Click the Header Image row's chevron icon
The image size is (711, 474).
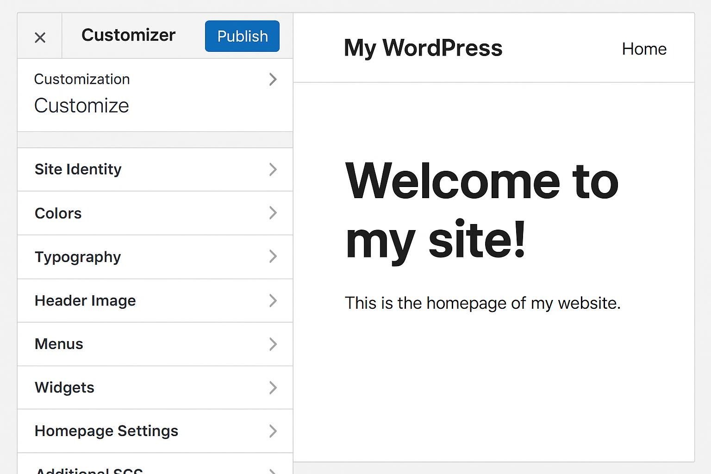pos(273,300)
